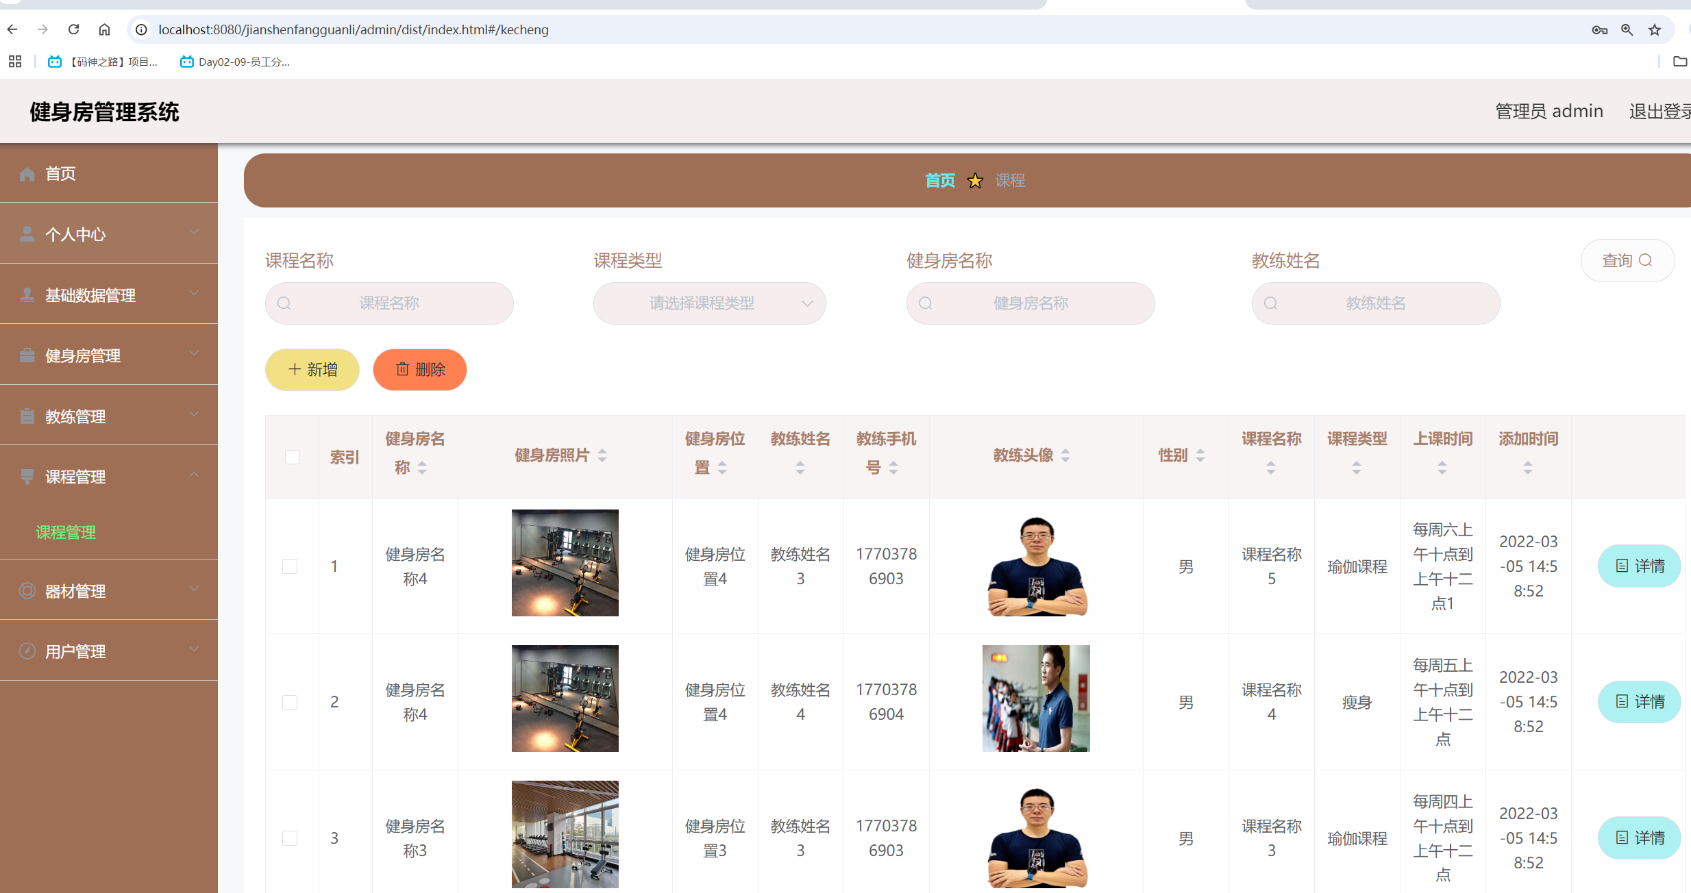This screenshot has width=1691, height=893.
Task: Select the 教练管理 clipboard icon
Action: [27, 416]
